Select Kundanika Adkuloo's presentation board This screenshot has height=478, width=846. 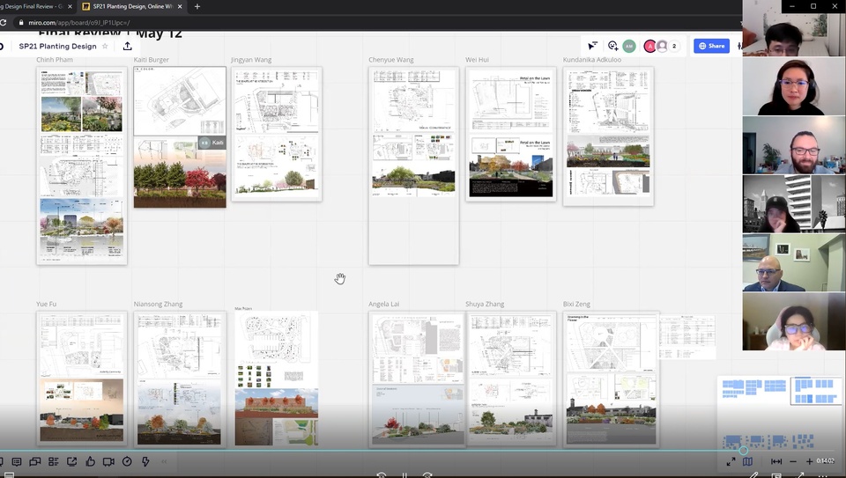[608, 136]
